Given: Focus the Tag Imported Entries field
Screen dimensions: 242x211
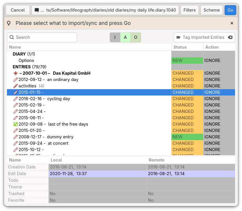Looking at the screenshot, I should 204,37.
